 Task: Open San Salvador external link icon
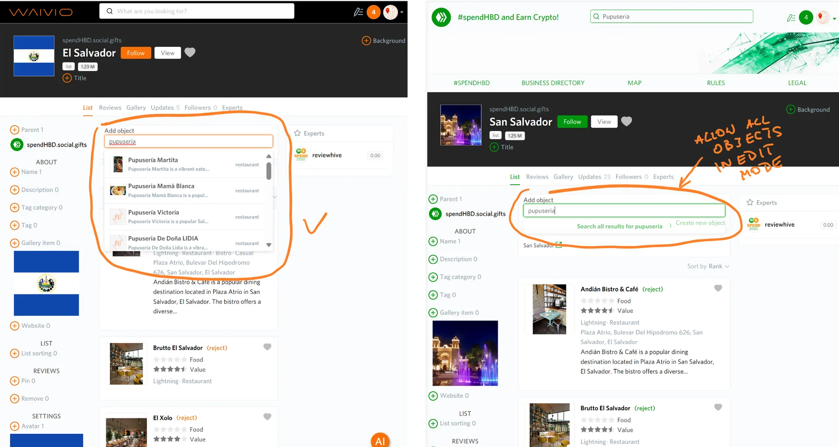pyautogui.click(x=558, y=245)
